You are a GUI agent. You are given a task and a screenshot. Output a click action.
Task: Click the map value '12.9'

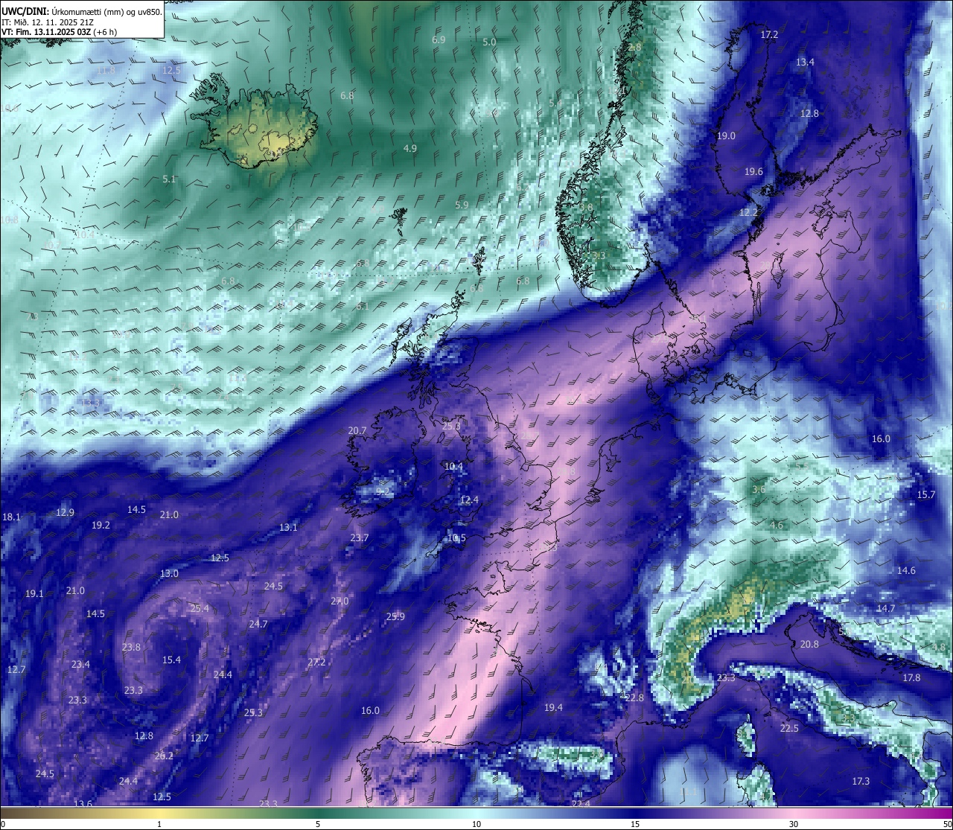[66, 513]
